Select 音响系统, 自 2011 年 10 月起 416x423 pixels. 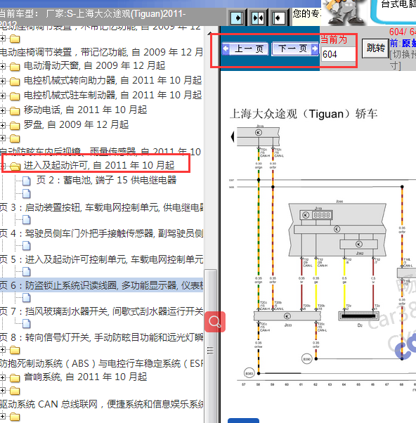(85, 377)
